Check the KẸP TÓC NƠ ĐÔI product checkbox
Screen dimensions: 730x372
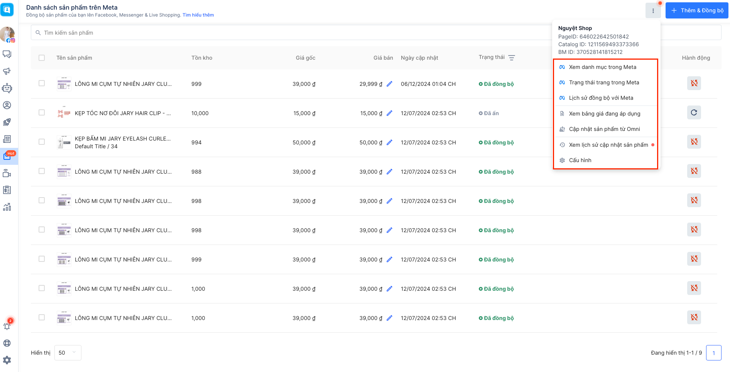42,112
